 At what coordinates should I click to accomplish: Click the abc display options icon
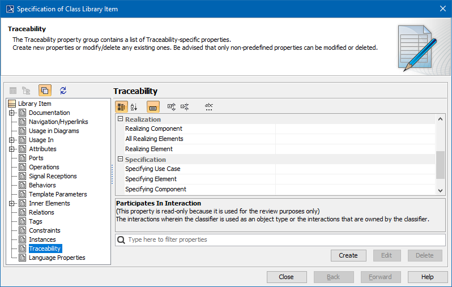pyautogui.click(x=209, y=106)
